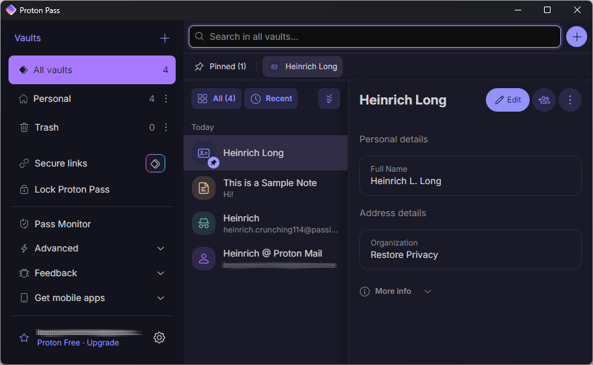
Task: Click the Secure links chain icon
Action: tap(24, 163)
